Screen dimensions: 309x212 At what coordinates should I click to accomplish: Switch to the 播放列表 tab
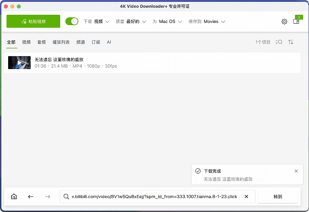coord(61,42)
